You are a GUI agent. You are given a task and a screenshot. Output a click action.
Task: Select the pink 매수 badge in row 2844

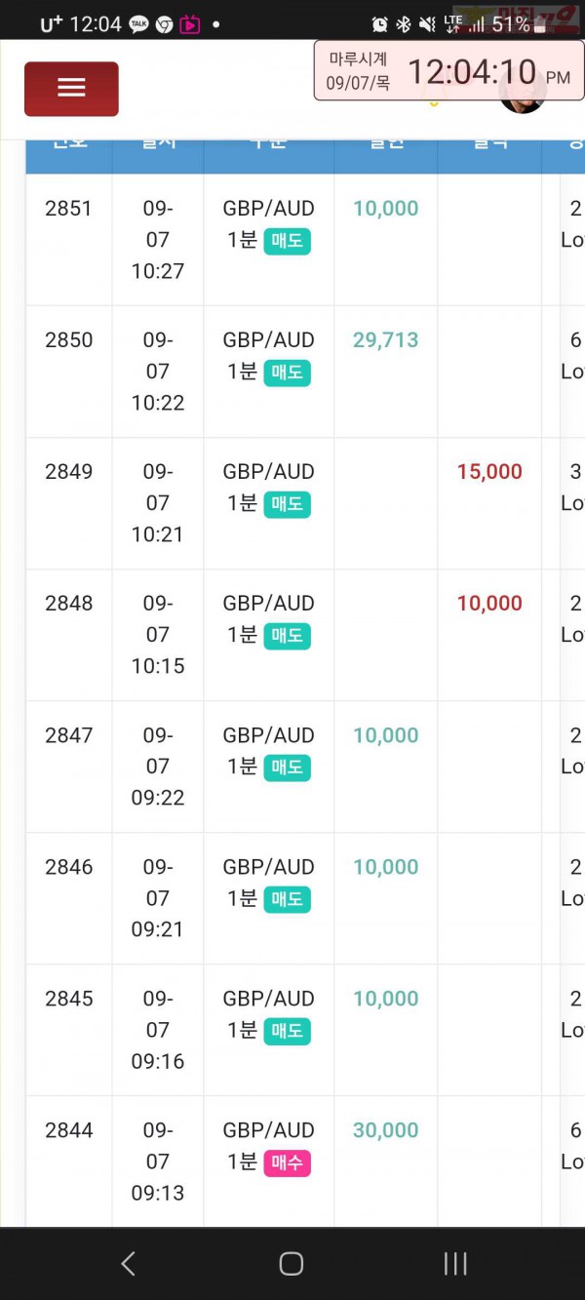pyautogui.click(x=287, y=1162)
